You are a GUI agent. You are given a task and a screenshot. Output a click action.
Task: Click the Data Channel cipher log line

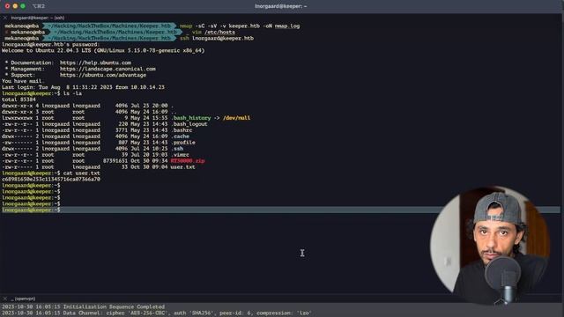[157, 313]
